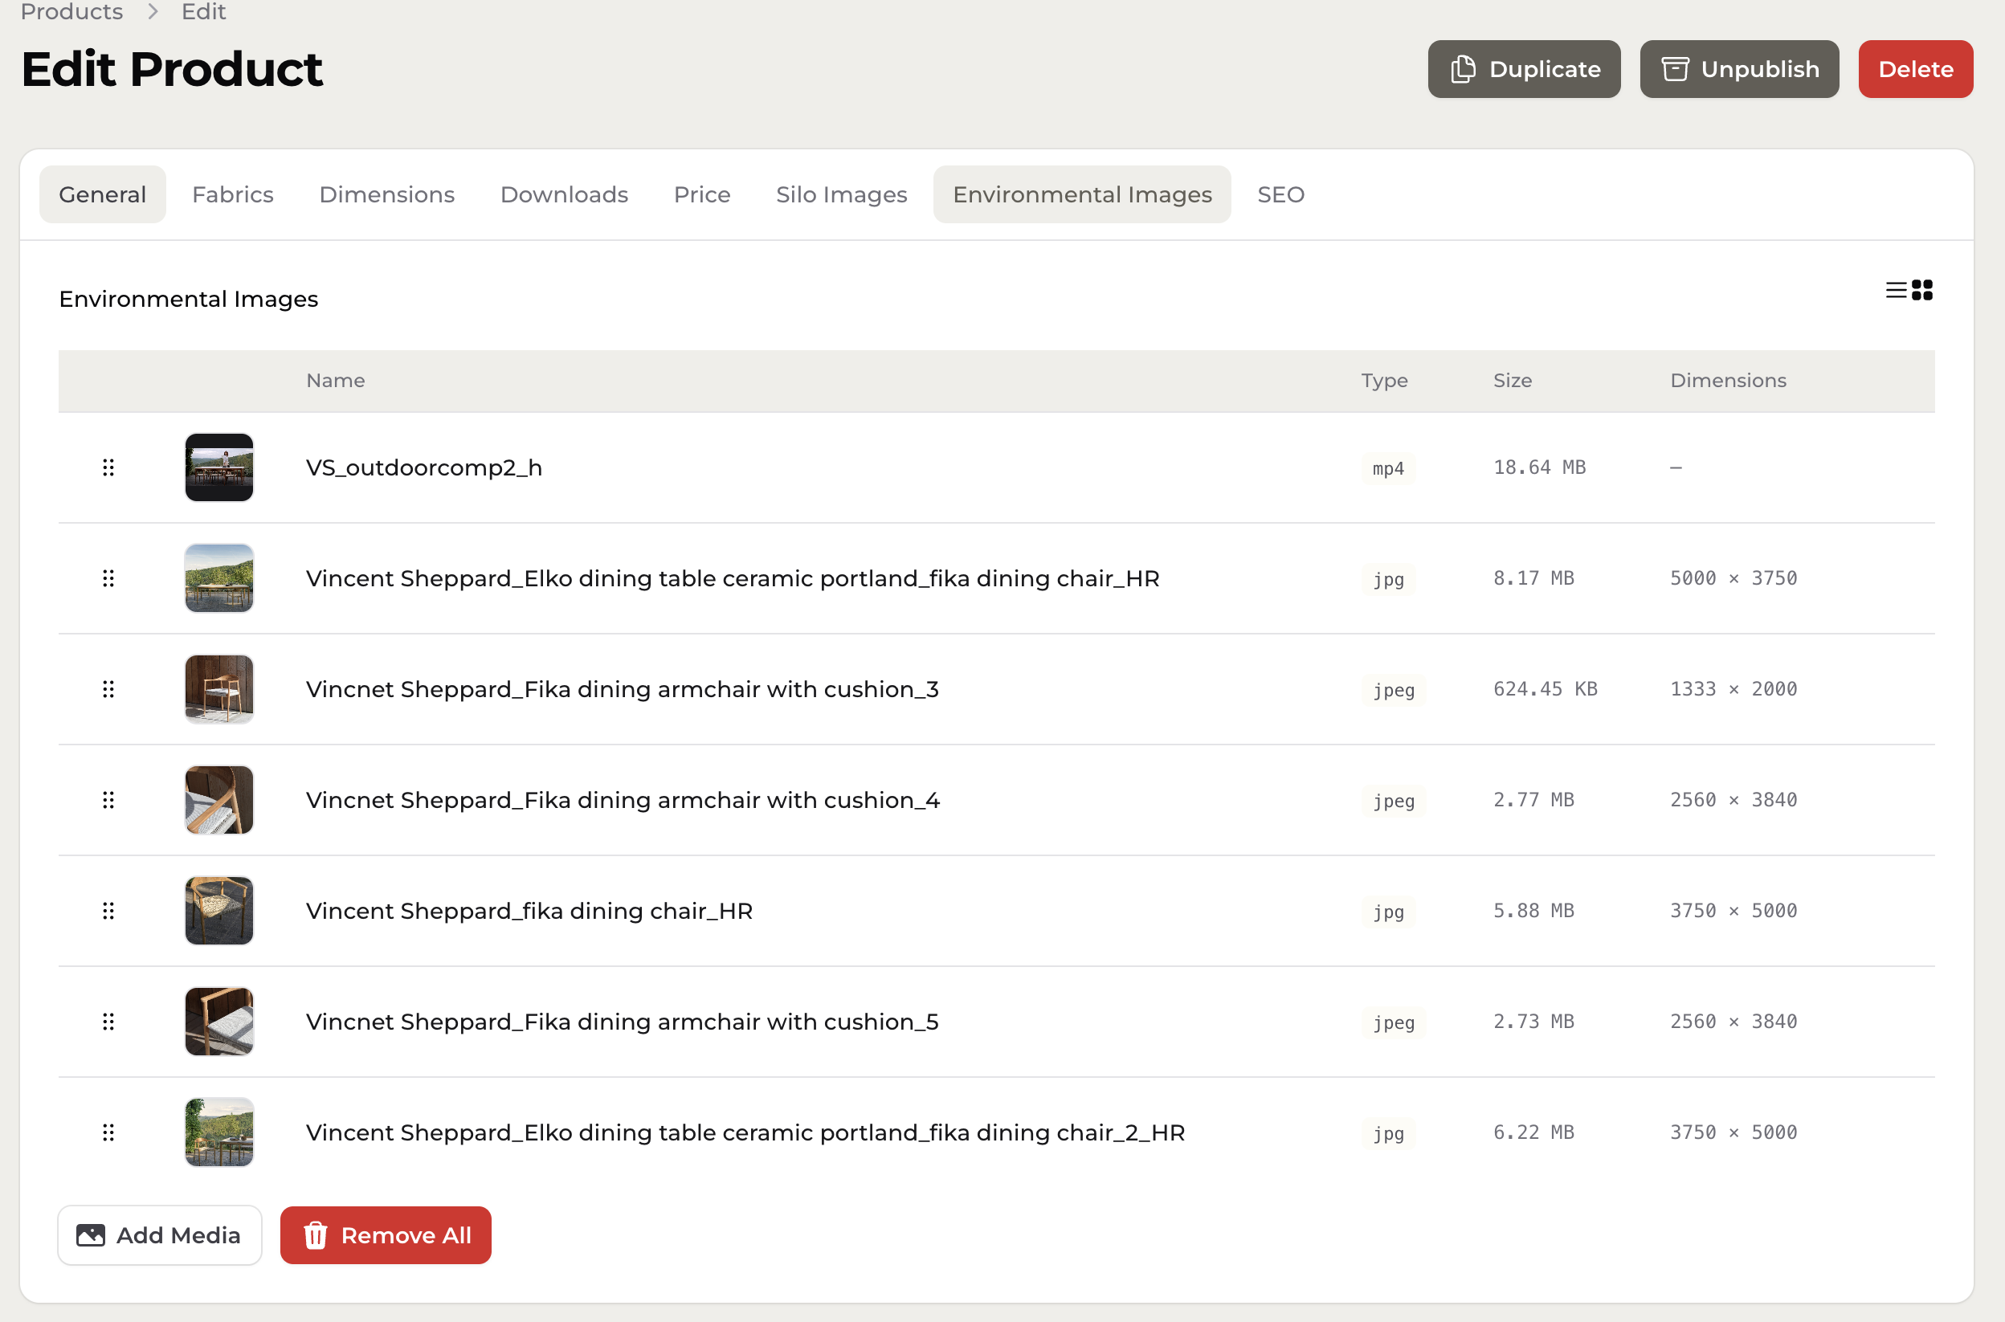The width and height of the screenshot is (2005, 1322).
Task: Follow the Products breadcrumb link
Action: coord(71,12)
